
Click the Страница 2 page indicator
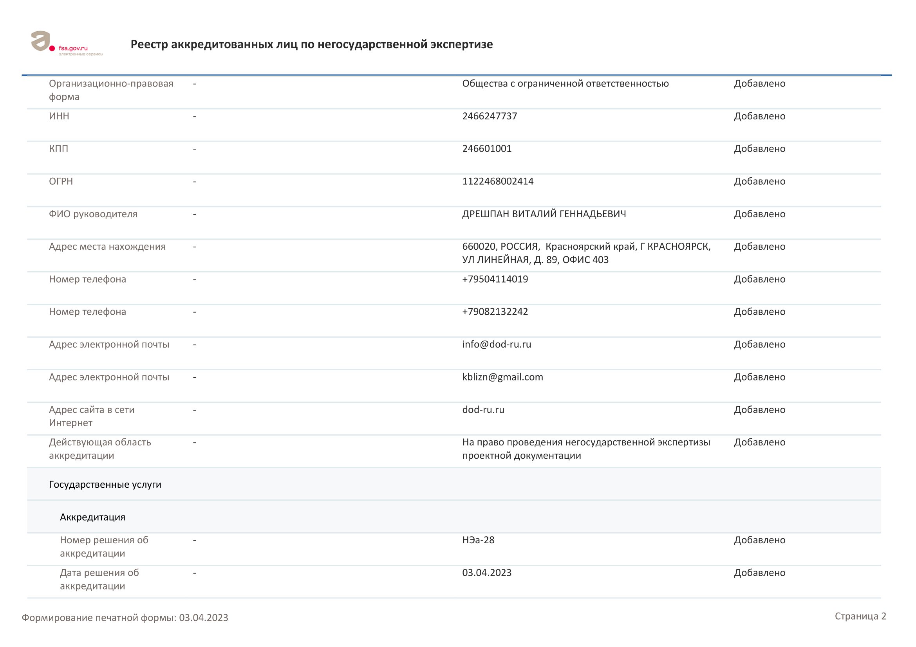point(860,616)
